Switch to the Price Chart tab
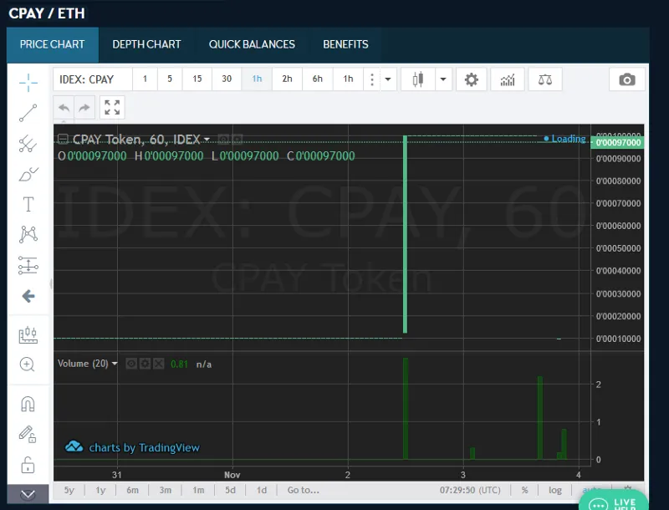 click(53, 45)
